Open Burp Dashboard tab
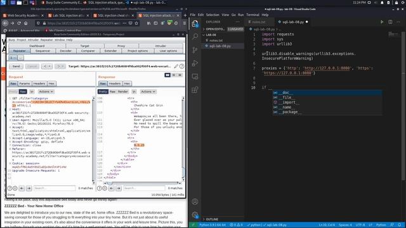This screenshot has height=228, width=406. 37,46
